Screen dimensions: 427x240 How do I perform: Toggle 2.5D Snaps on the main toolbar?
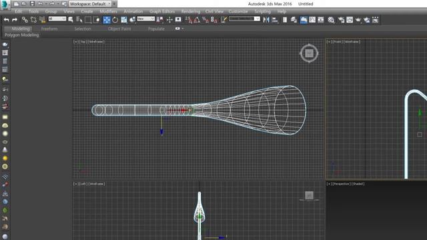[x=188, y=19]
